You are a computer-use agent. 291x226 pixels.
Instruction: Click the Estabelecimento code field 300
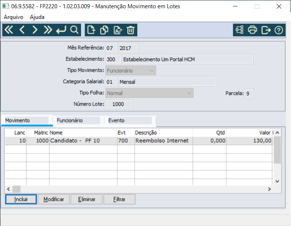click(113, 59)
